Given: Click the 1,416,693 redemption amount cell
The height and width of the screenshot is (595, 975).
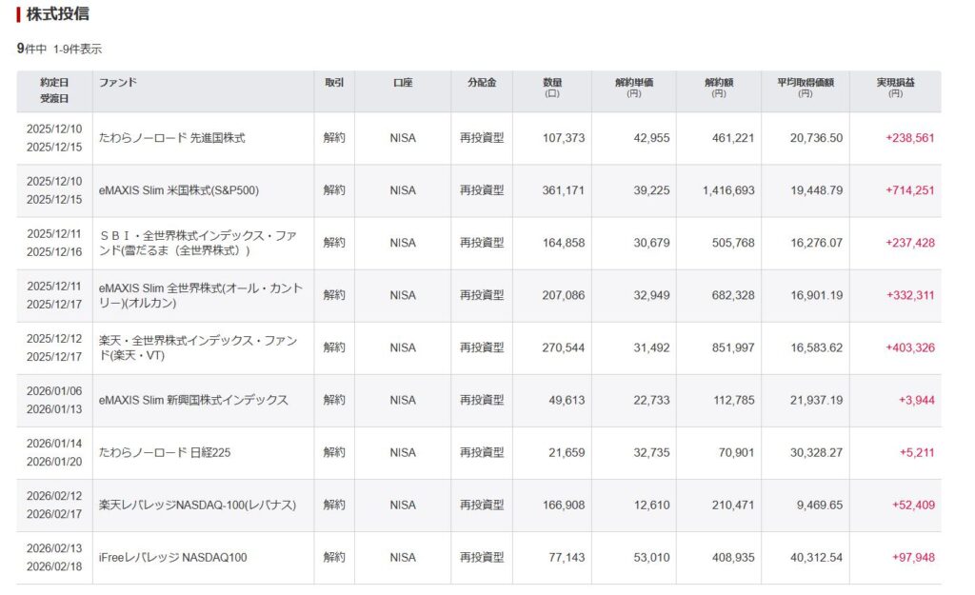Looking at the screenshot, I should (728, 190).
